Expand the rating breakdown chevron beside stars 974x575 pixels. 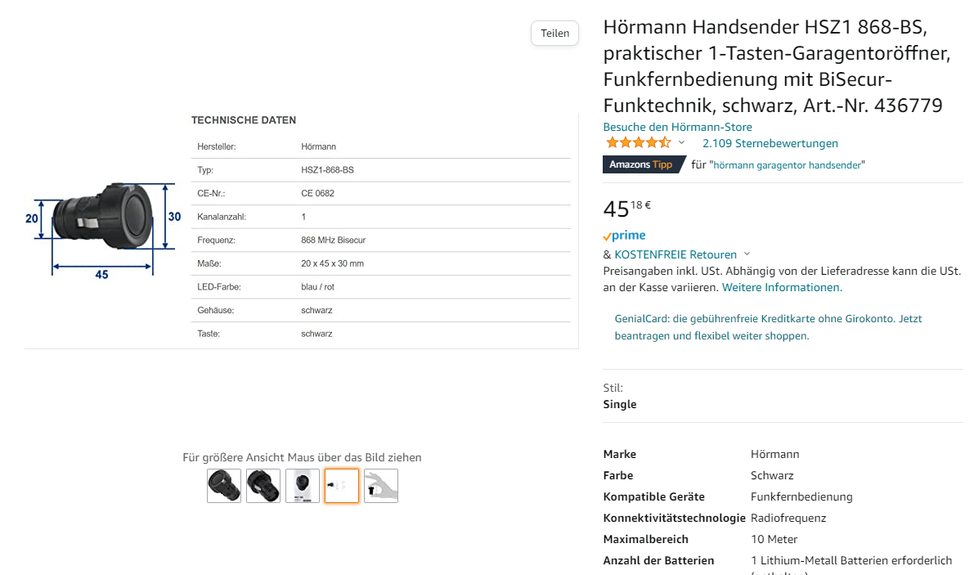click(x=681, y=143)
